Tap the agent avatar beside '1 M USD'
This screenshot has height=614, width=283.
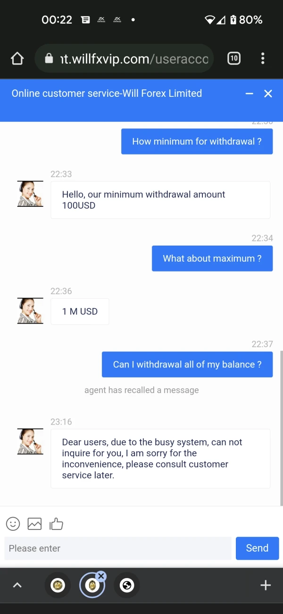(x=30, y=311)
